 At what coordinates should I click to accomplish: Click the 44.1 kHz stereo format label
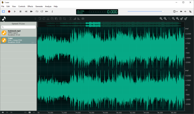coord(81,12)
